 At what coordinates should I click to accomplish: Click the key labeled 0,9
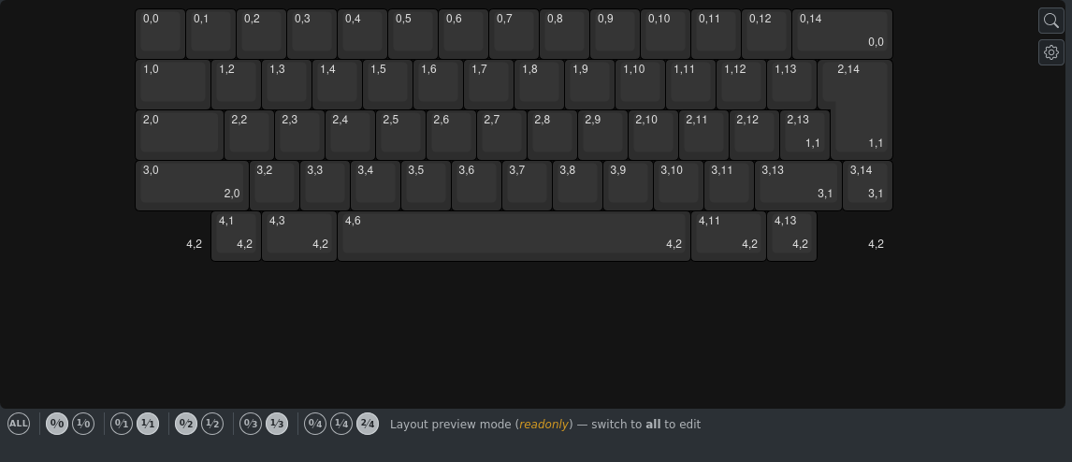(615, 34)
